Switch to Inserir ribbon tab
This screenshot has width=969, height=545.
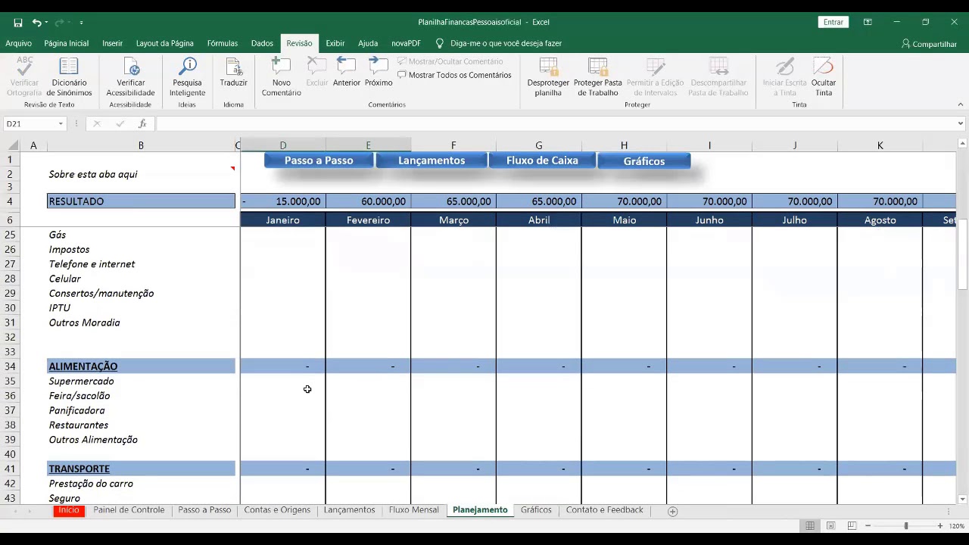[112, 43]
